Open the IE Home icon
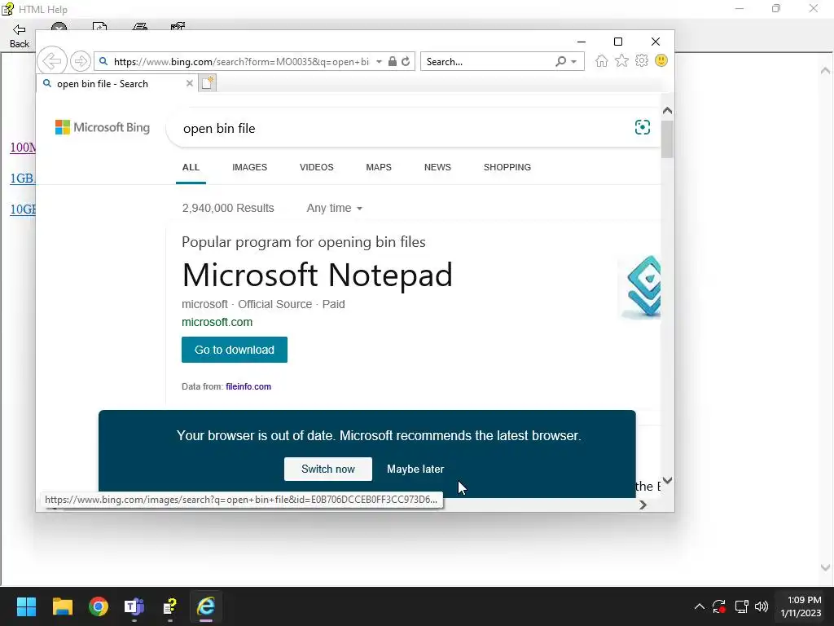Screen dimensions: 834x626 (x=602, y=60)
